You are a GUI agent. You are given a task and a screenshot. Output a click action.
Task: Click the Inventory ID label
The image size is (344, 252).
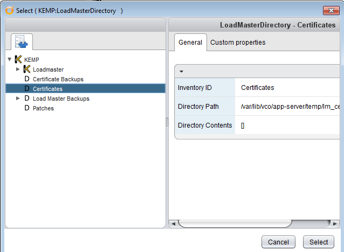point(195,88)
